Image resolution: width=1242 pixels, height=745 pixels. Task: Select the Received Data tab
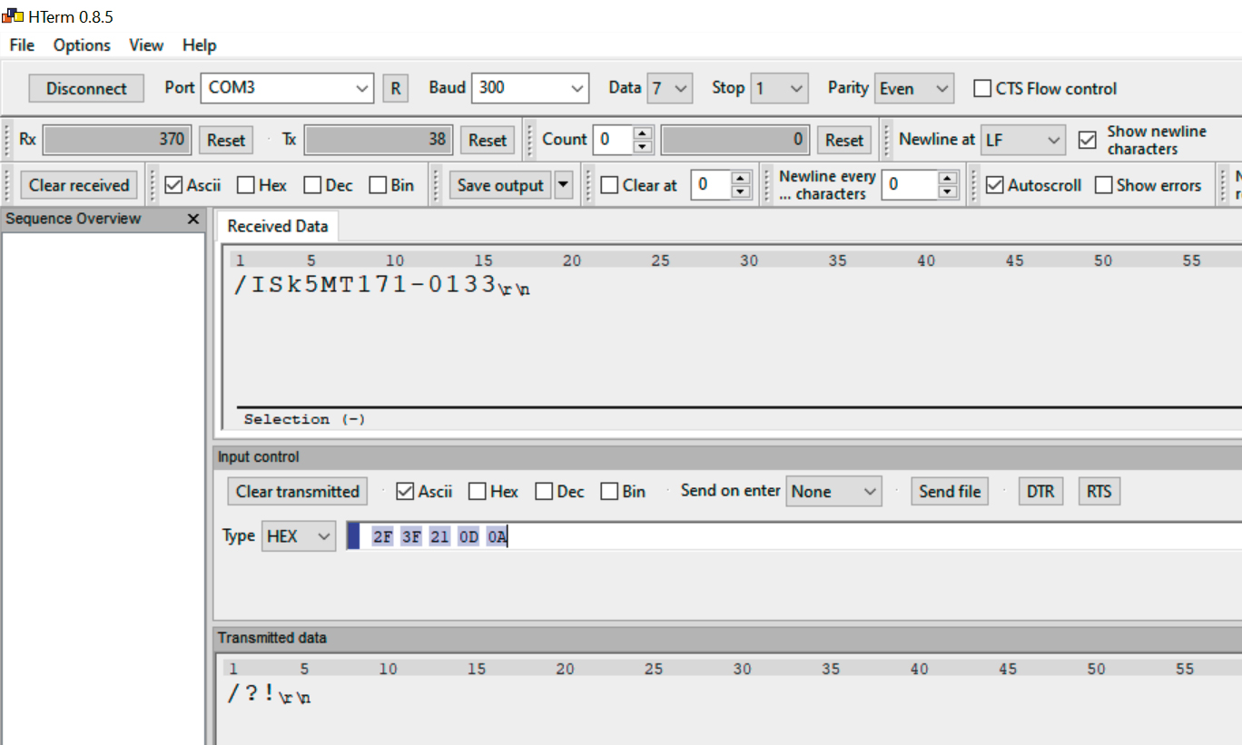coord(277,226)
